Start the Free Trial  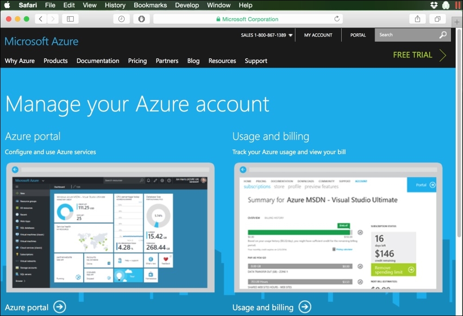pyautogui.click(x=413, y=55)
